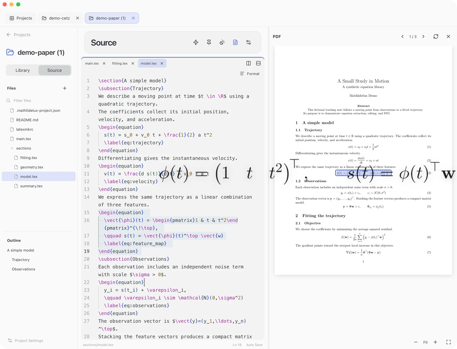The width and height of the screenshot is (457, 349).
Task: Add a new file with plus icon
Action: tap(65, 88)
